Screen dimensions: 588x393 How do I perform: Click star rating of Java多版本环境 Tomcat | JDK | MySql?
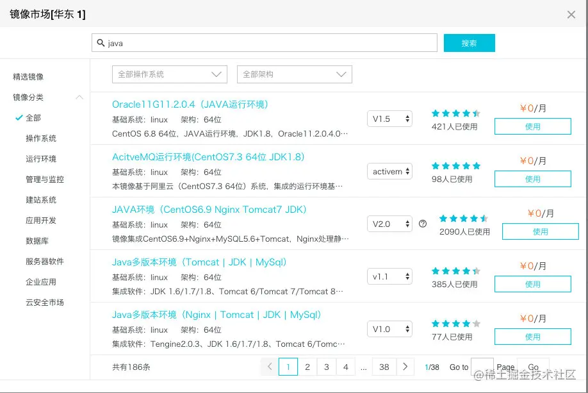[455, 271]
